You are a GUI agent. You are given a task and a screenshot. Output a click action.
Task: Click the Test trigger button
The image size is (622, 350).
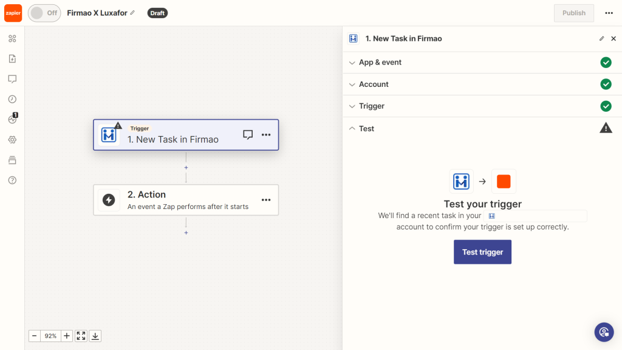pos(482,252)
